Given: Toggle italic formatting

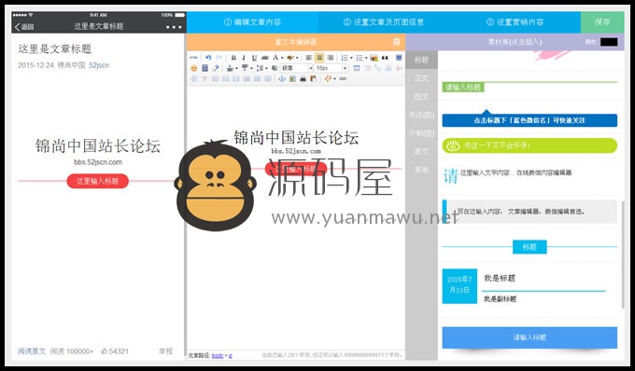Looking at the screenshot, I should pyautogui.click(x=244, y=58).
